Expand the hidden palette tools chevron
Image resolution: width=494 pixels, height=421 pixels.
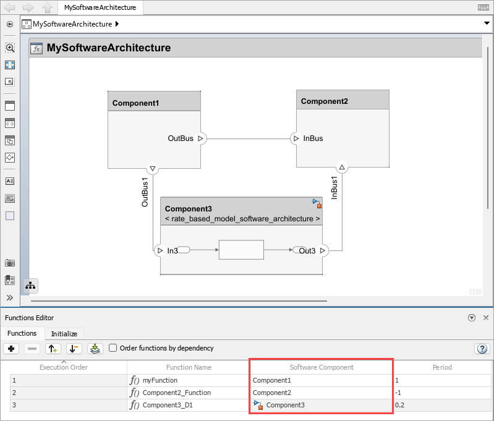(x=10, y=297)
